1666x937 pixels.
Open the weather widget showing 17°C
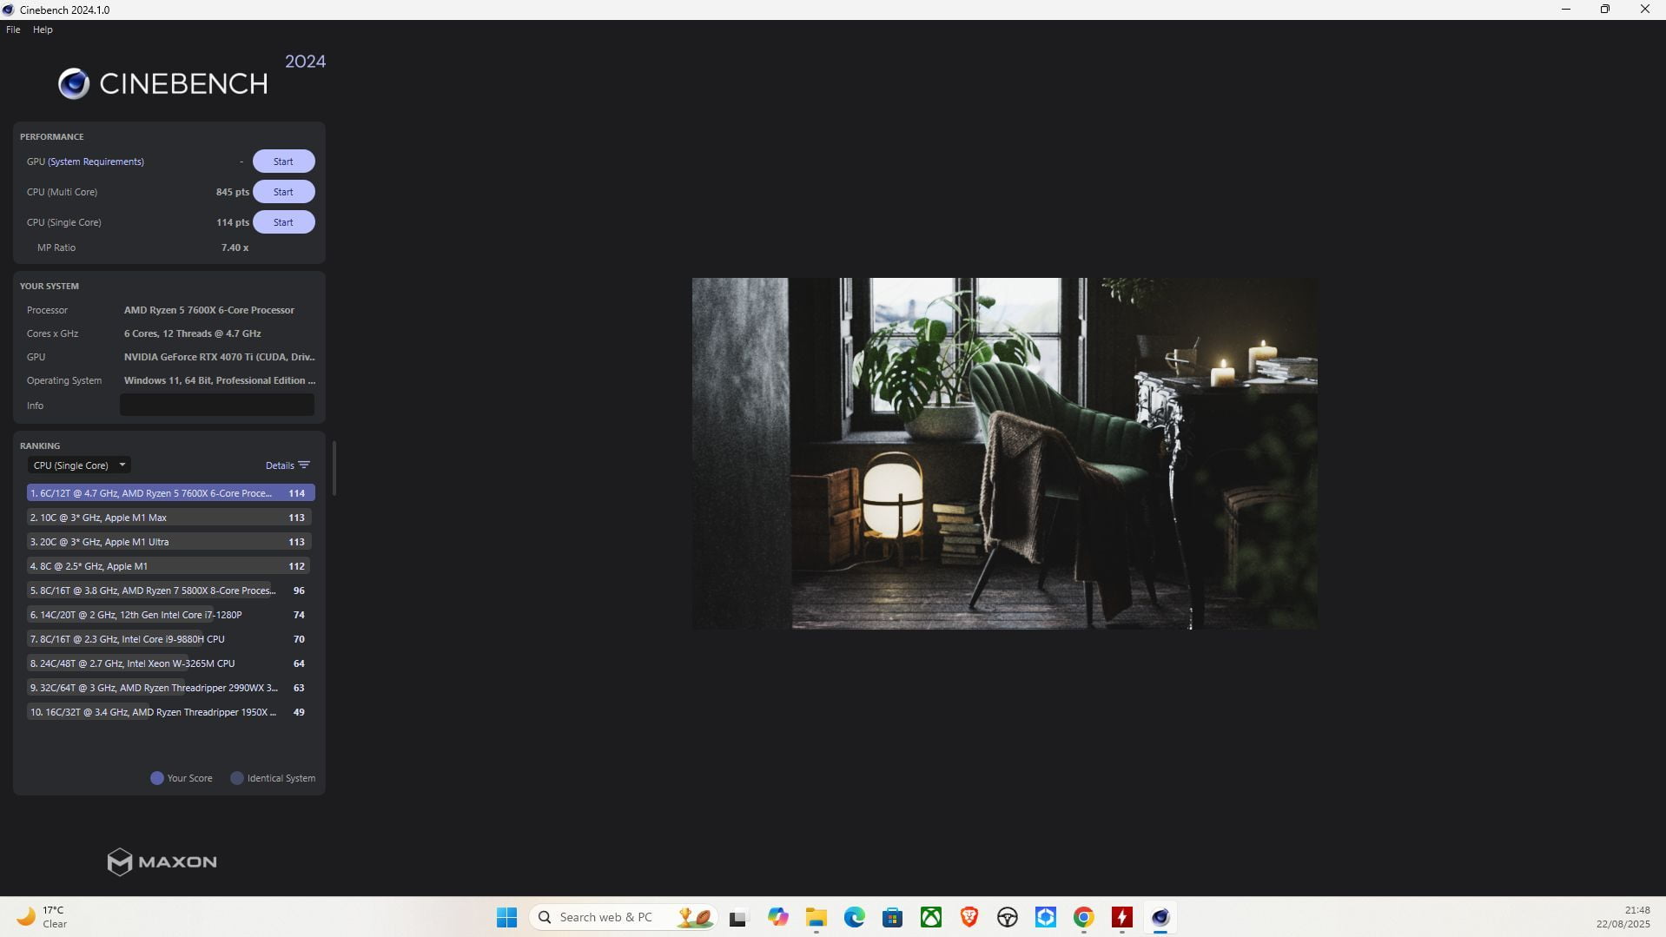pyautogui.click(x=42, y=917)
